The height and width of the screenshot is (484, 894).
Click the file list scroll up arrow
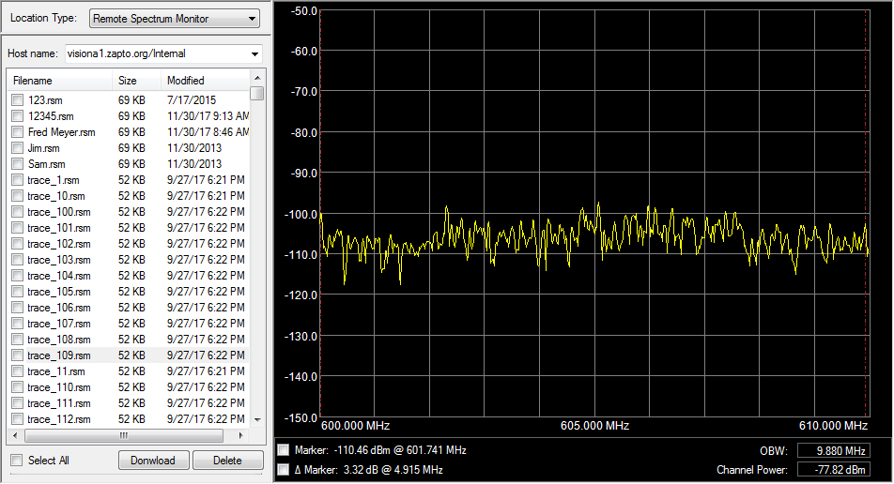point(256,81)
